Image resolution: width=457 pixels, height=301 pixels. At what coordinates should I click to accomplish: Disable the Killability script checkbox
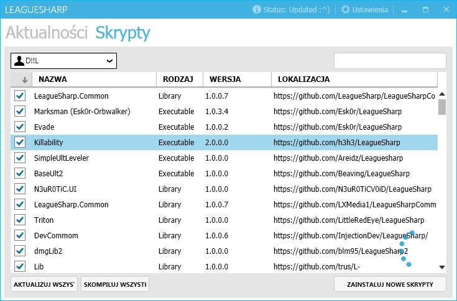(20, 142)
